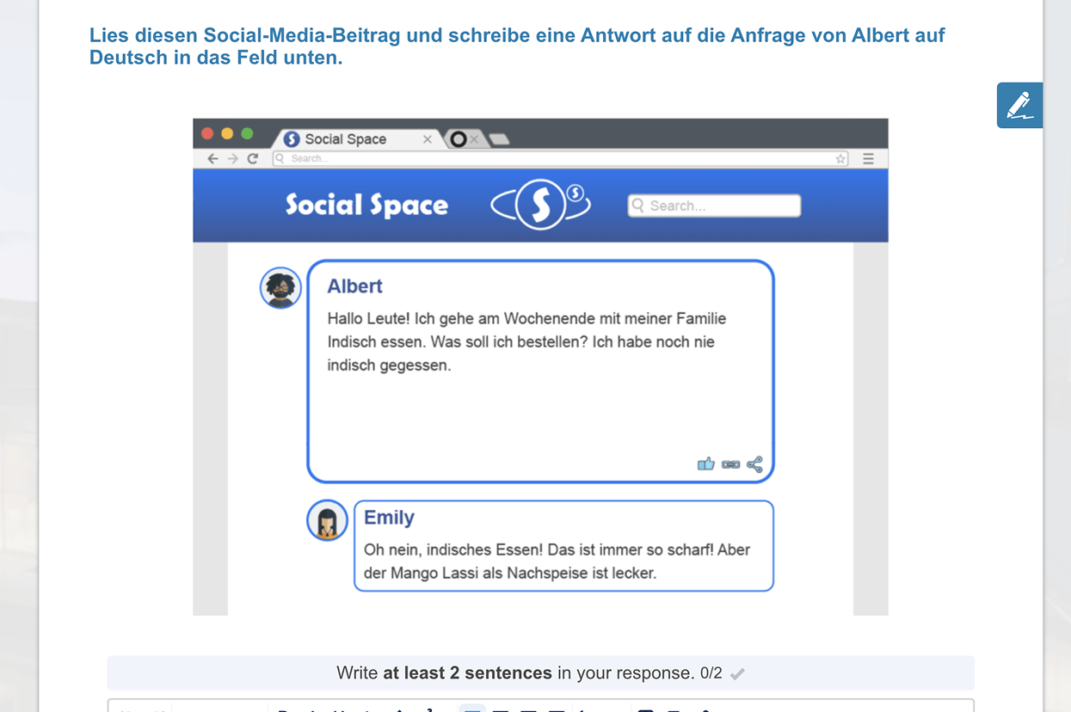Click the Social Space header search field
Screen dimensions: 1071x712
(714, 206)
